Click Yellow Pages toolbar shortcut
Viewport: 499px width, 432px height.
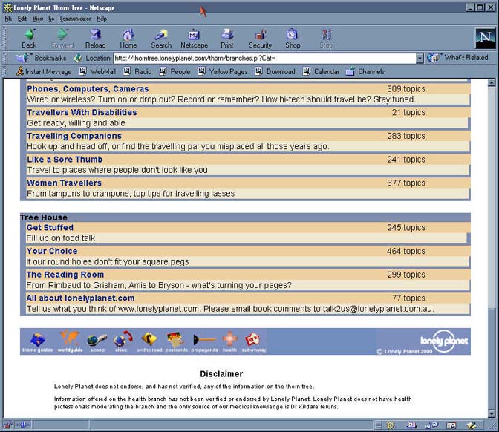point(223,71)
